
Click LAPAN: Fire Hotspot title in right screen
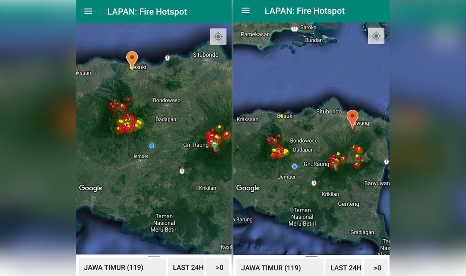(x=305, y=11)
